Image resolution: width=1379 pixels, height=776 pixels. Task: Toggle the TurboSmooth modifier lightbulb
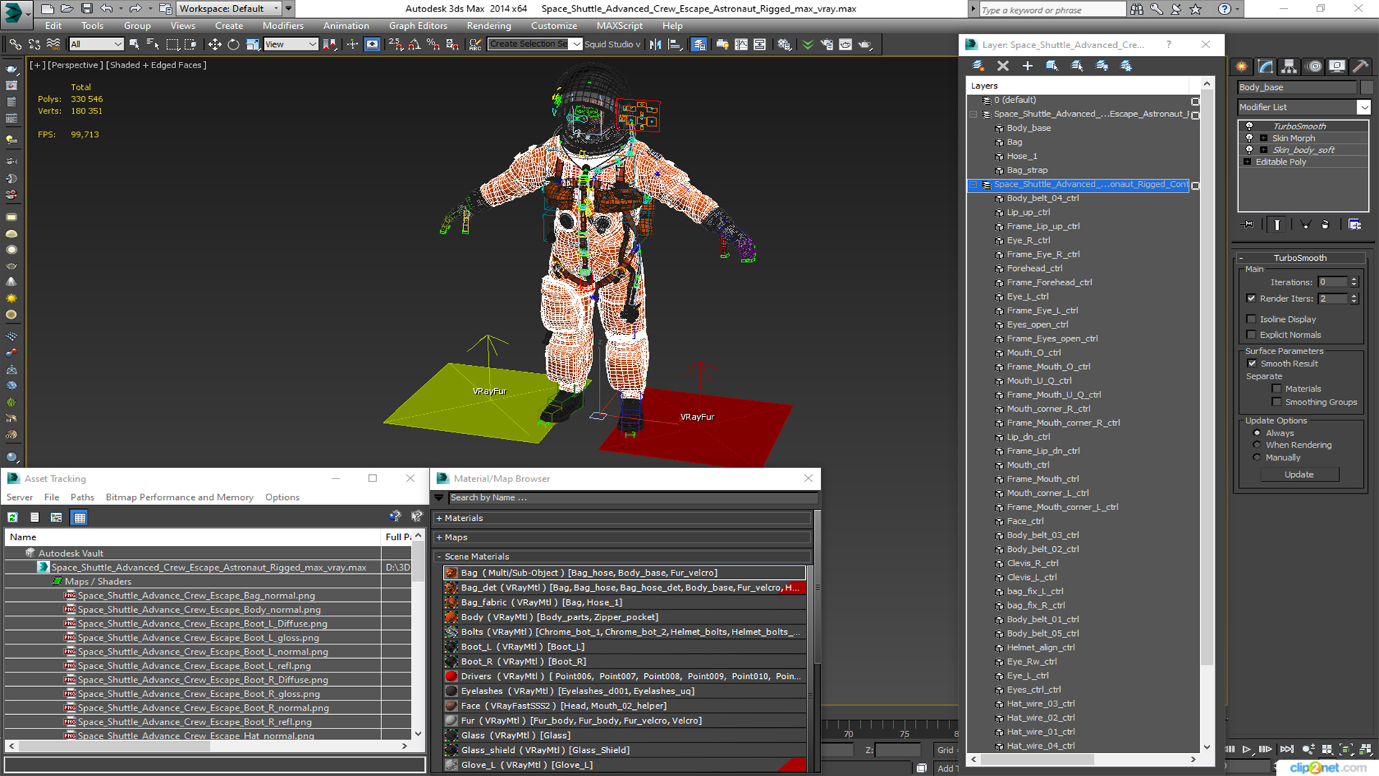pos(1249,126)
